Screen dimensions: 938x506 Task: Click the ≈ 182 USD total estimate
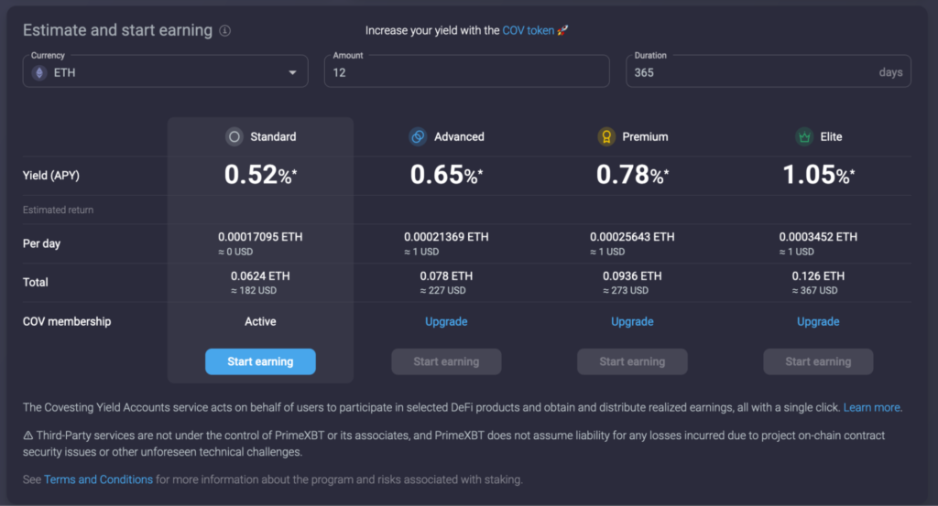[255, 291]
